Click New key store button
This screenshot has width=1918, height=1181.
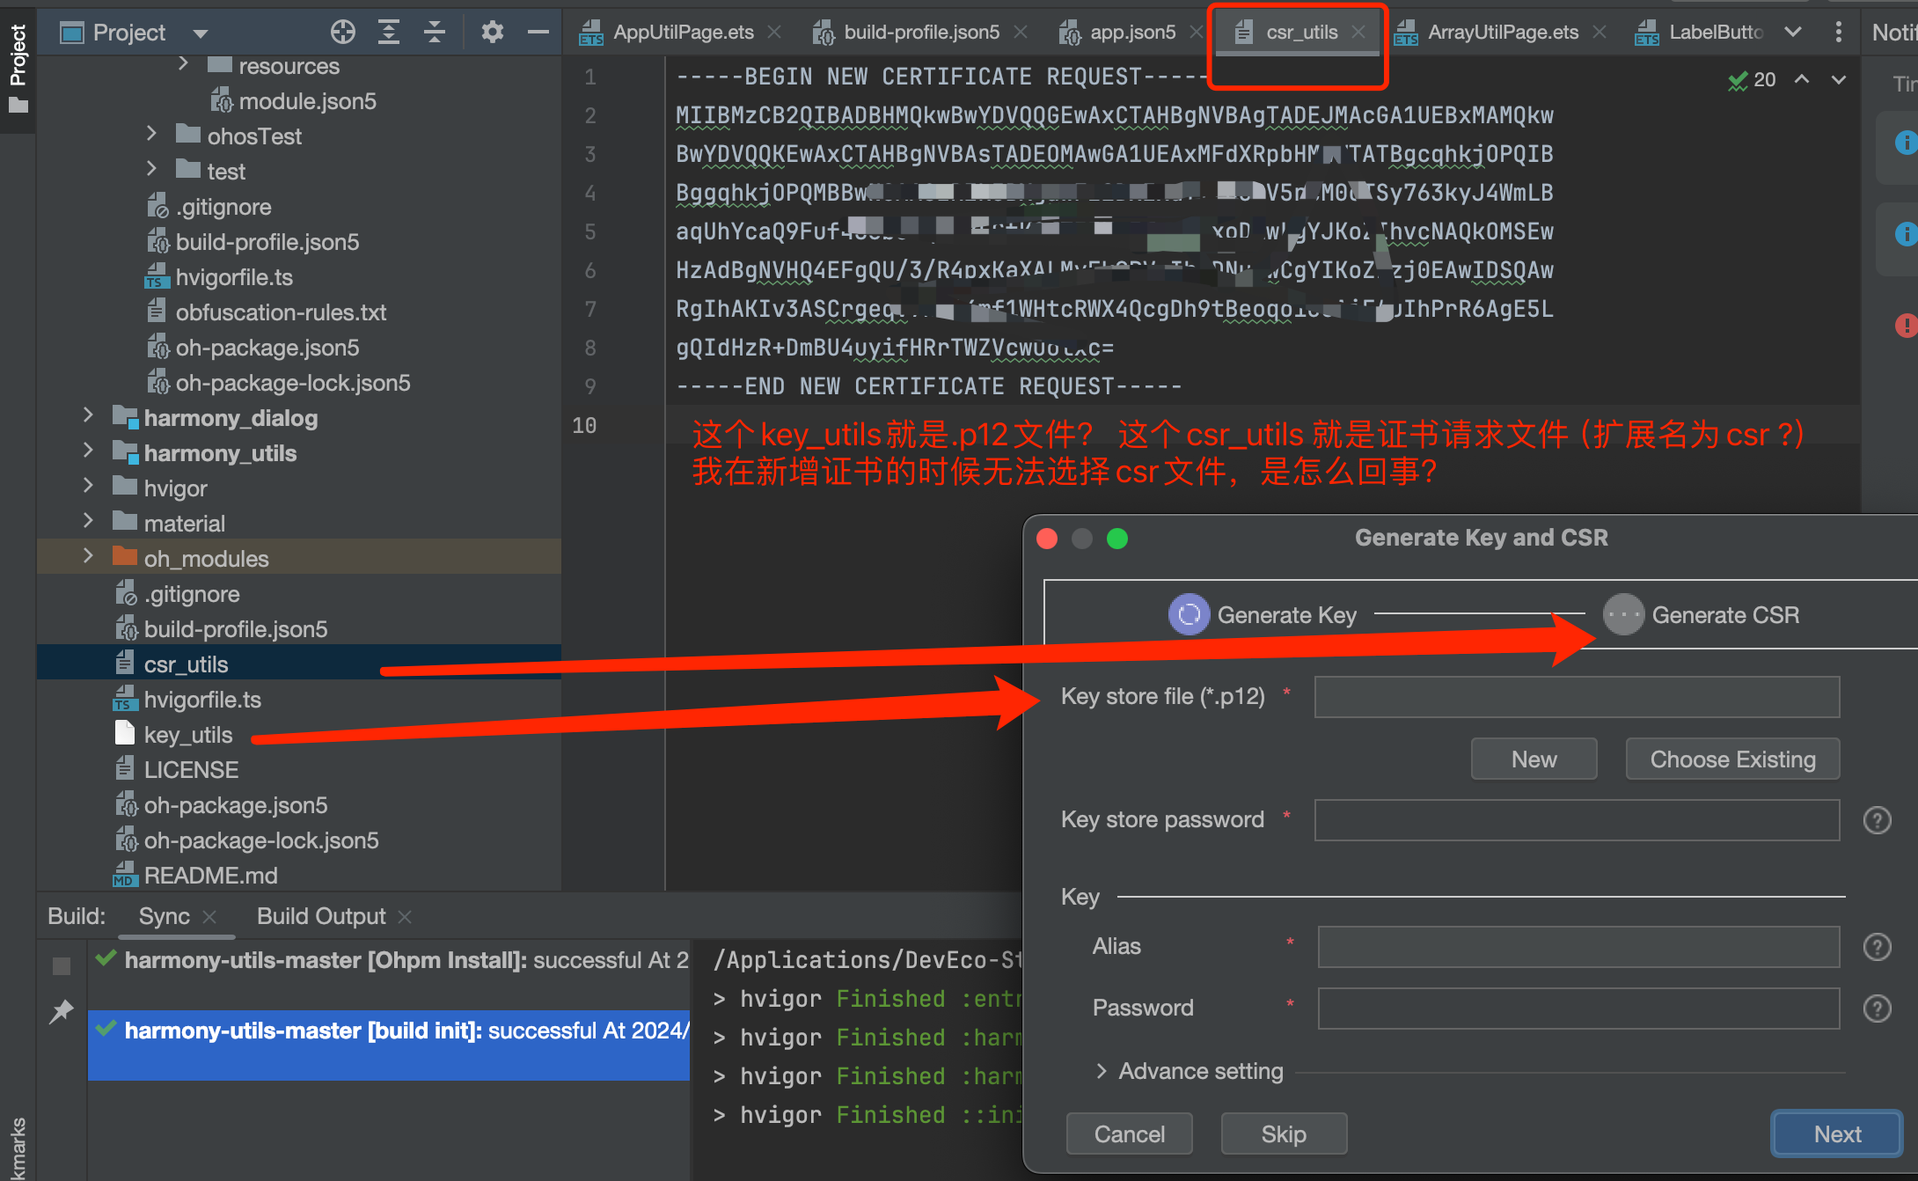(x=1534, y=759)
